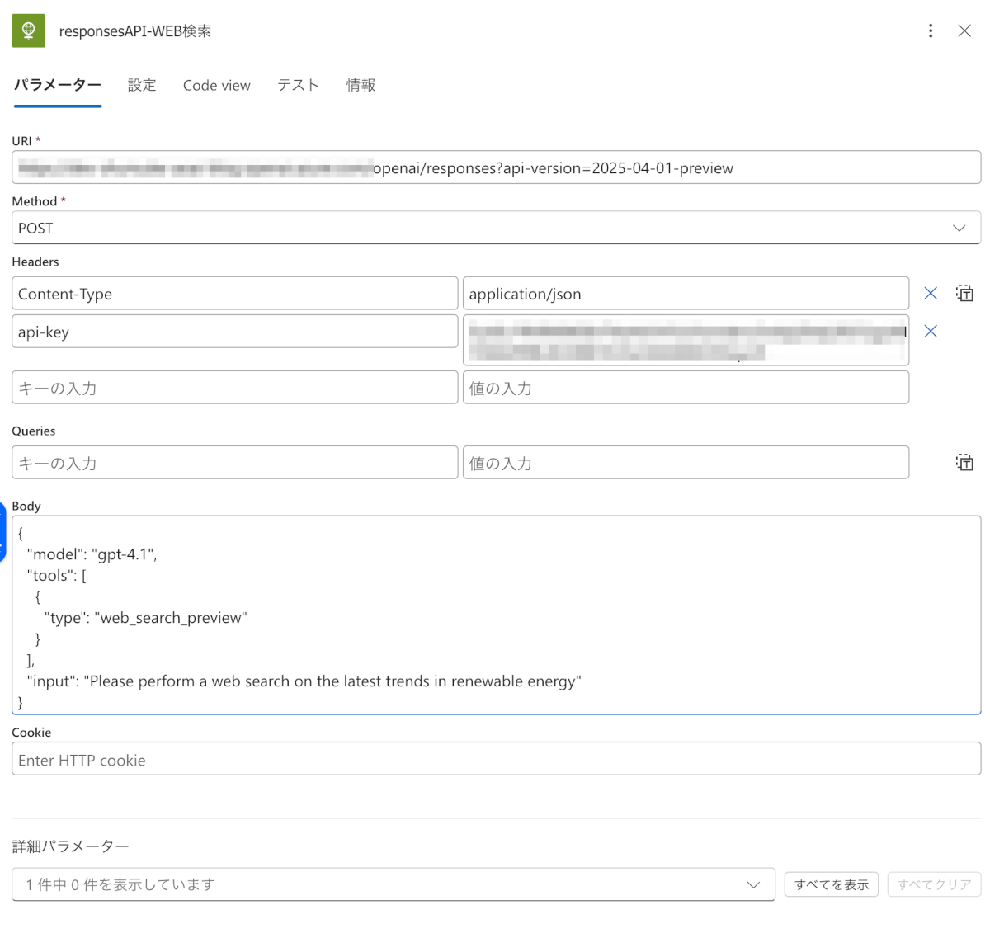
Task: Delete the Content-Type header row
Action: coord(931,294)
